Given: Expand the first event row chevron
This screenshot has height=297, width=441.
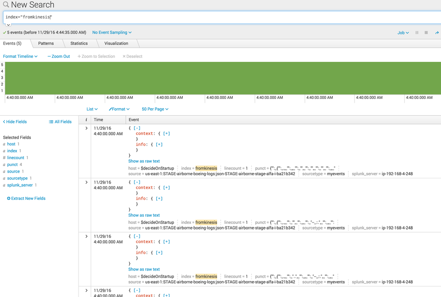Looking at the screenshot, I should coord(87,128).
